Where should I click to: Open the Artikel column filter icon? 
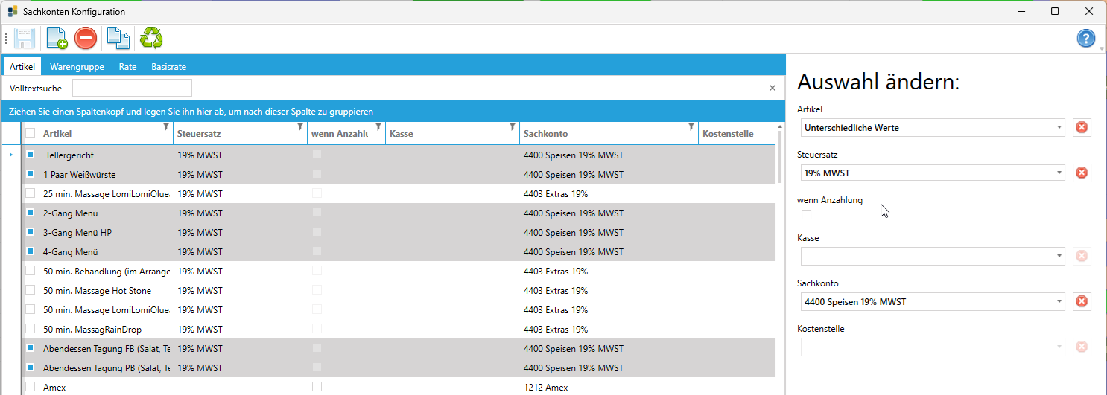click(x=165, y=127)
